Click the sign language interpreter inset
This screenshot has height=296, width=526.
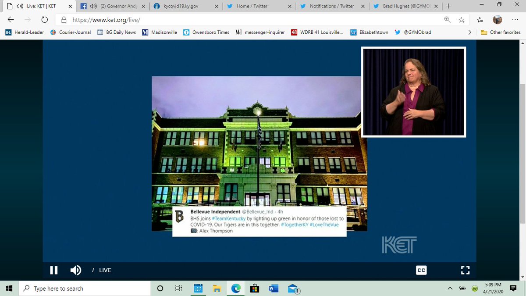(414, 92)
